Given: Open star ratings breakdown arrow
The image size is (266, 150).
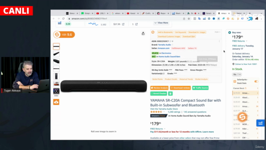Looking at the screenshot, I should tap(164, 112).
